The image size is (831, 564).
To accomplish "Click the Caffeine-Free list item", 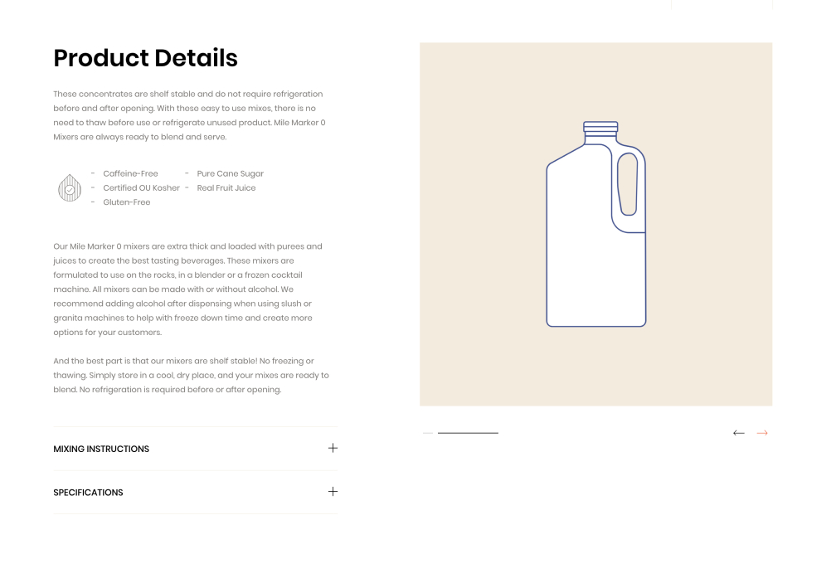I will [x=130, y=173].
